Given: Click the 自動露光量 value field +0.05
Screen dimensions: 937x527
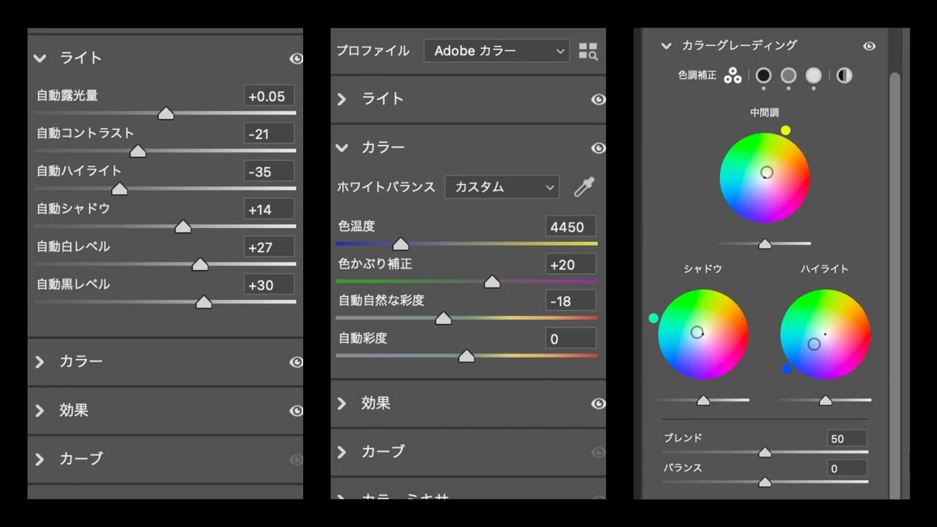Looking at the screenshot, I should [269, 96].
